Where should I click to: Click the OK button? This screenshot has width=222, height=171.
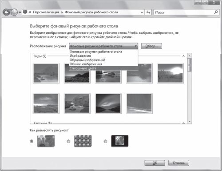[x=155, y=163]
